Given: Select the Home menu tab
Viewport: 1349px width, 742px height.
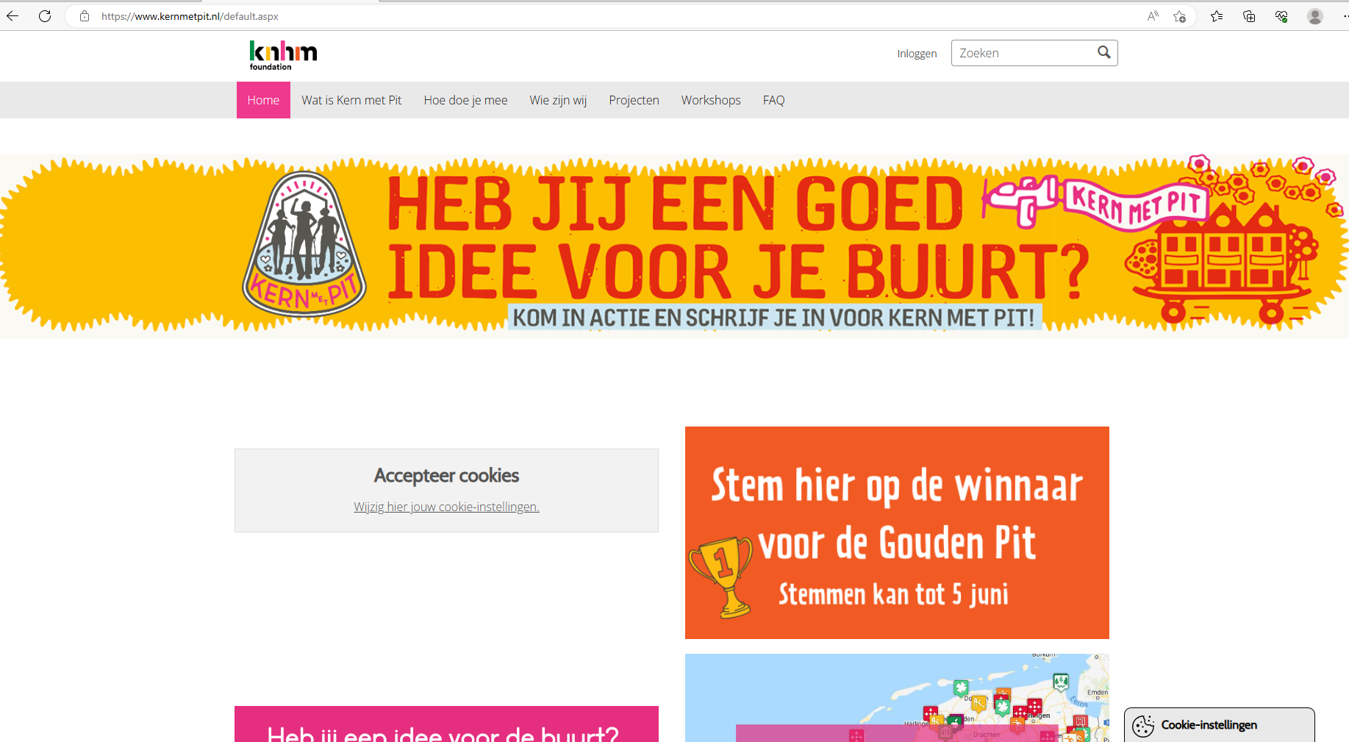Looking at the screenshot, I should click(x=263, y=100).
